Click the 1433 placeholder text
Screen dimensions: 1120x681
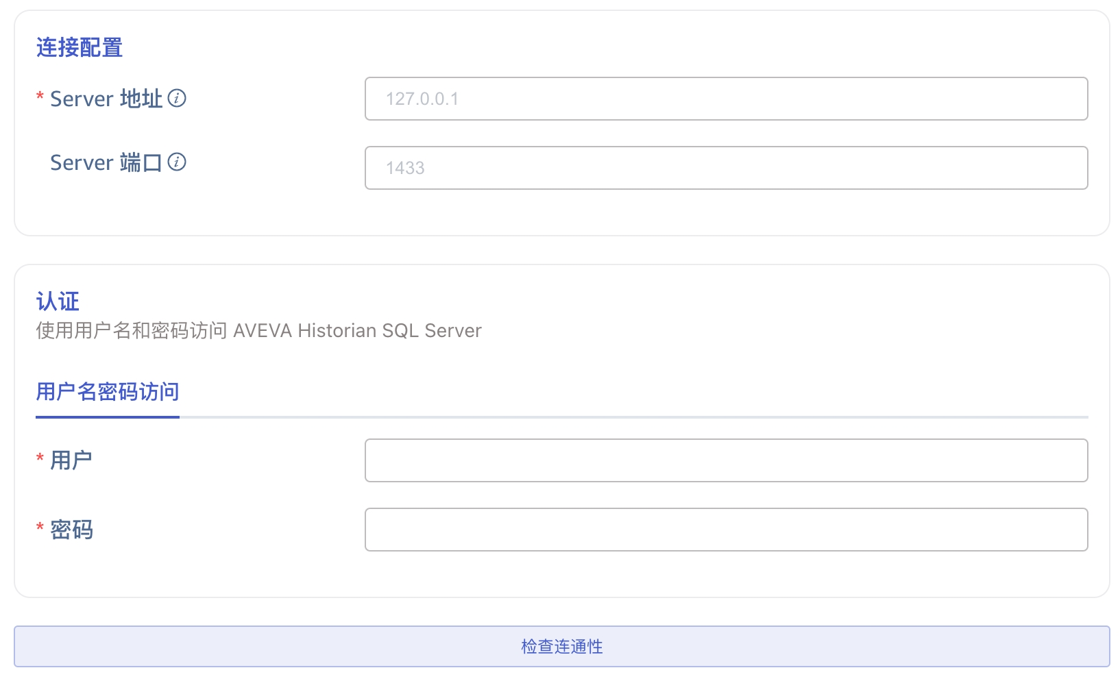click(x=405, y=168)
